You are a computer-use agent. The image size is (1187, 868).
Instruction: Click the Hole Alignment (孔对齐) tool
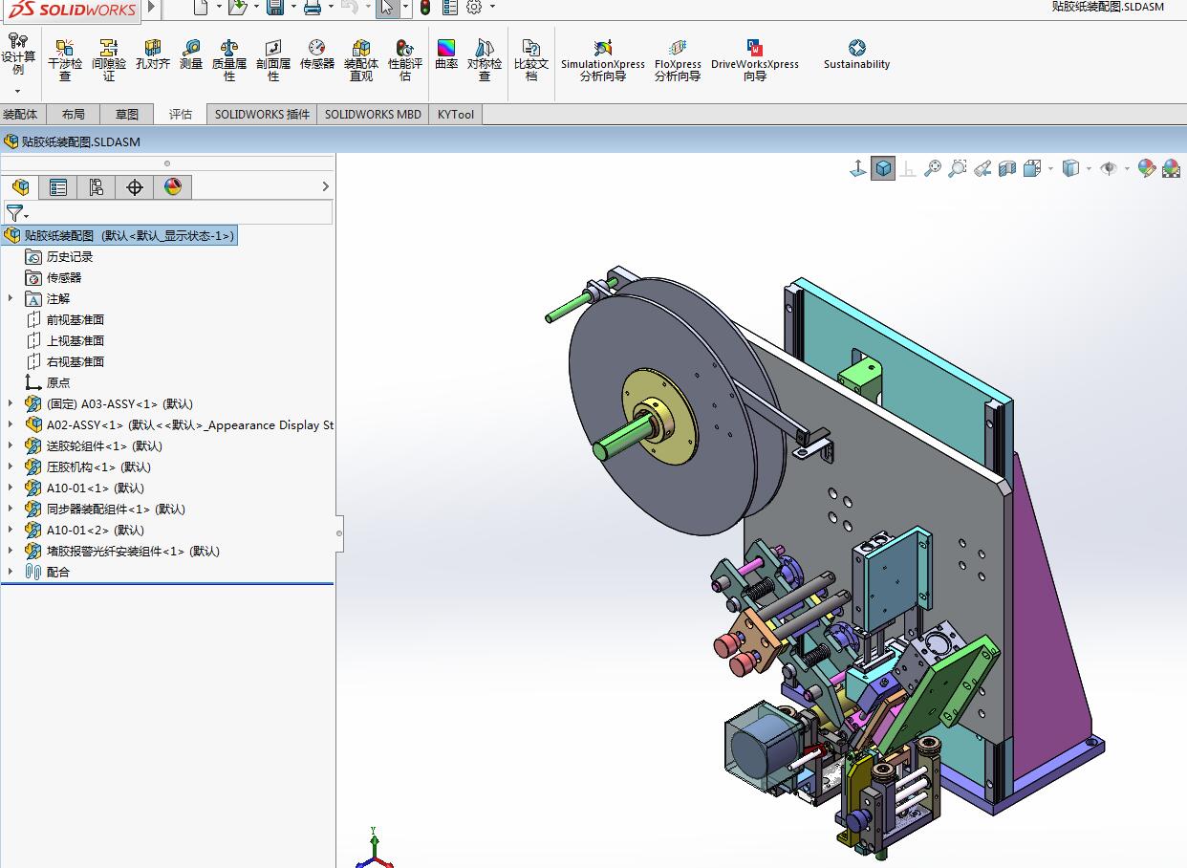click(x=153, y=54)
